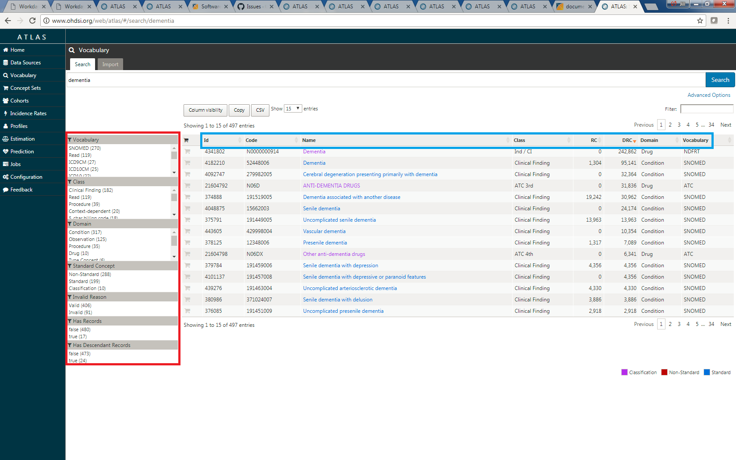Sort table by DRC column header
736x460 pixels.
click(x=627, y=140)
